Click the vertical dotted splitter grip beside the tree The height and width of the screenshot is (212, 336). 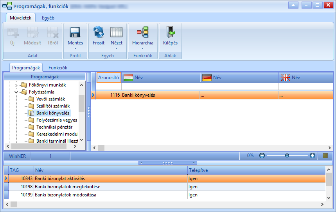point(89,112)
